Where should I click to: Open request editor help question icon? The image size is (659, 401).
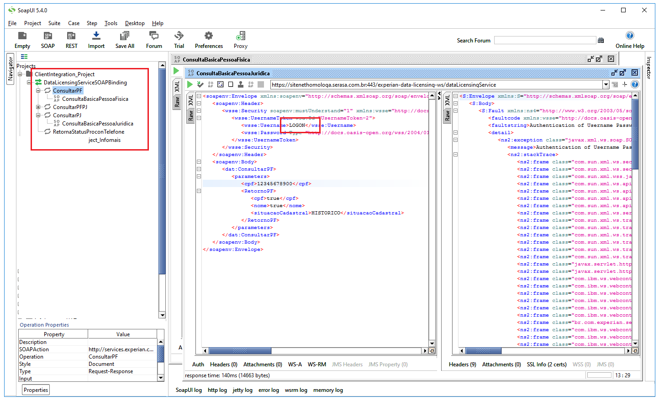click(x=635, y=84)
